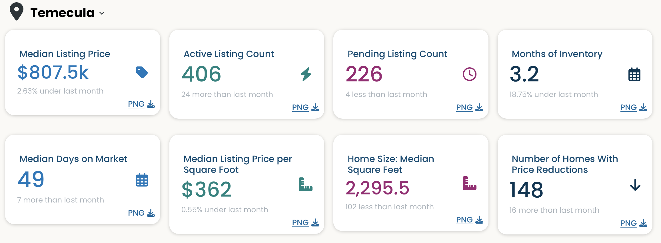Viewport: 661px width, 243px height.
Task: Click the calendar icon in Median Days on Market
Action: point(142,180)
